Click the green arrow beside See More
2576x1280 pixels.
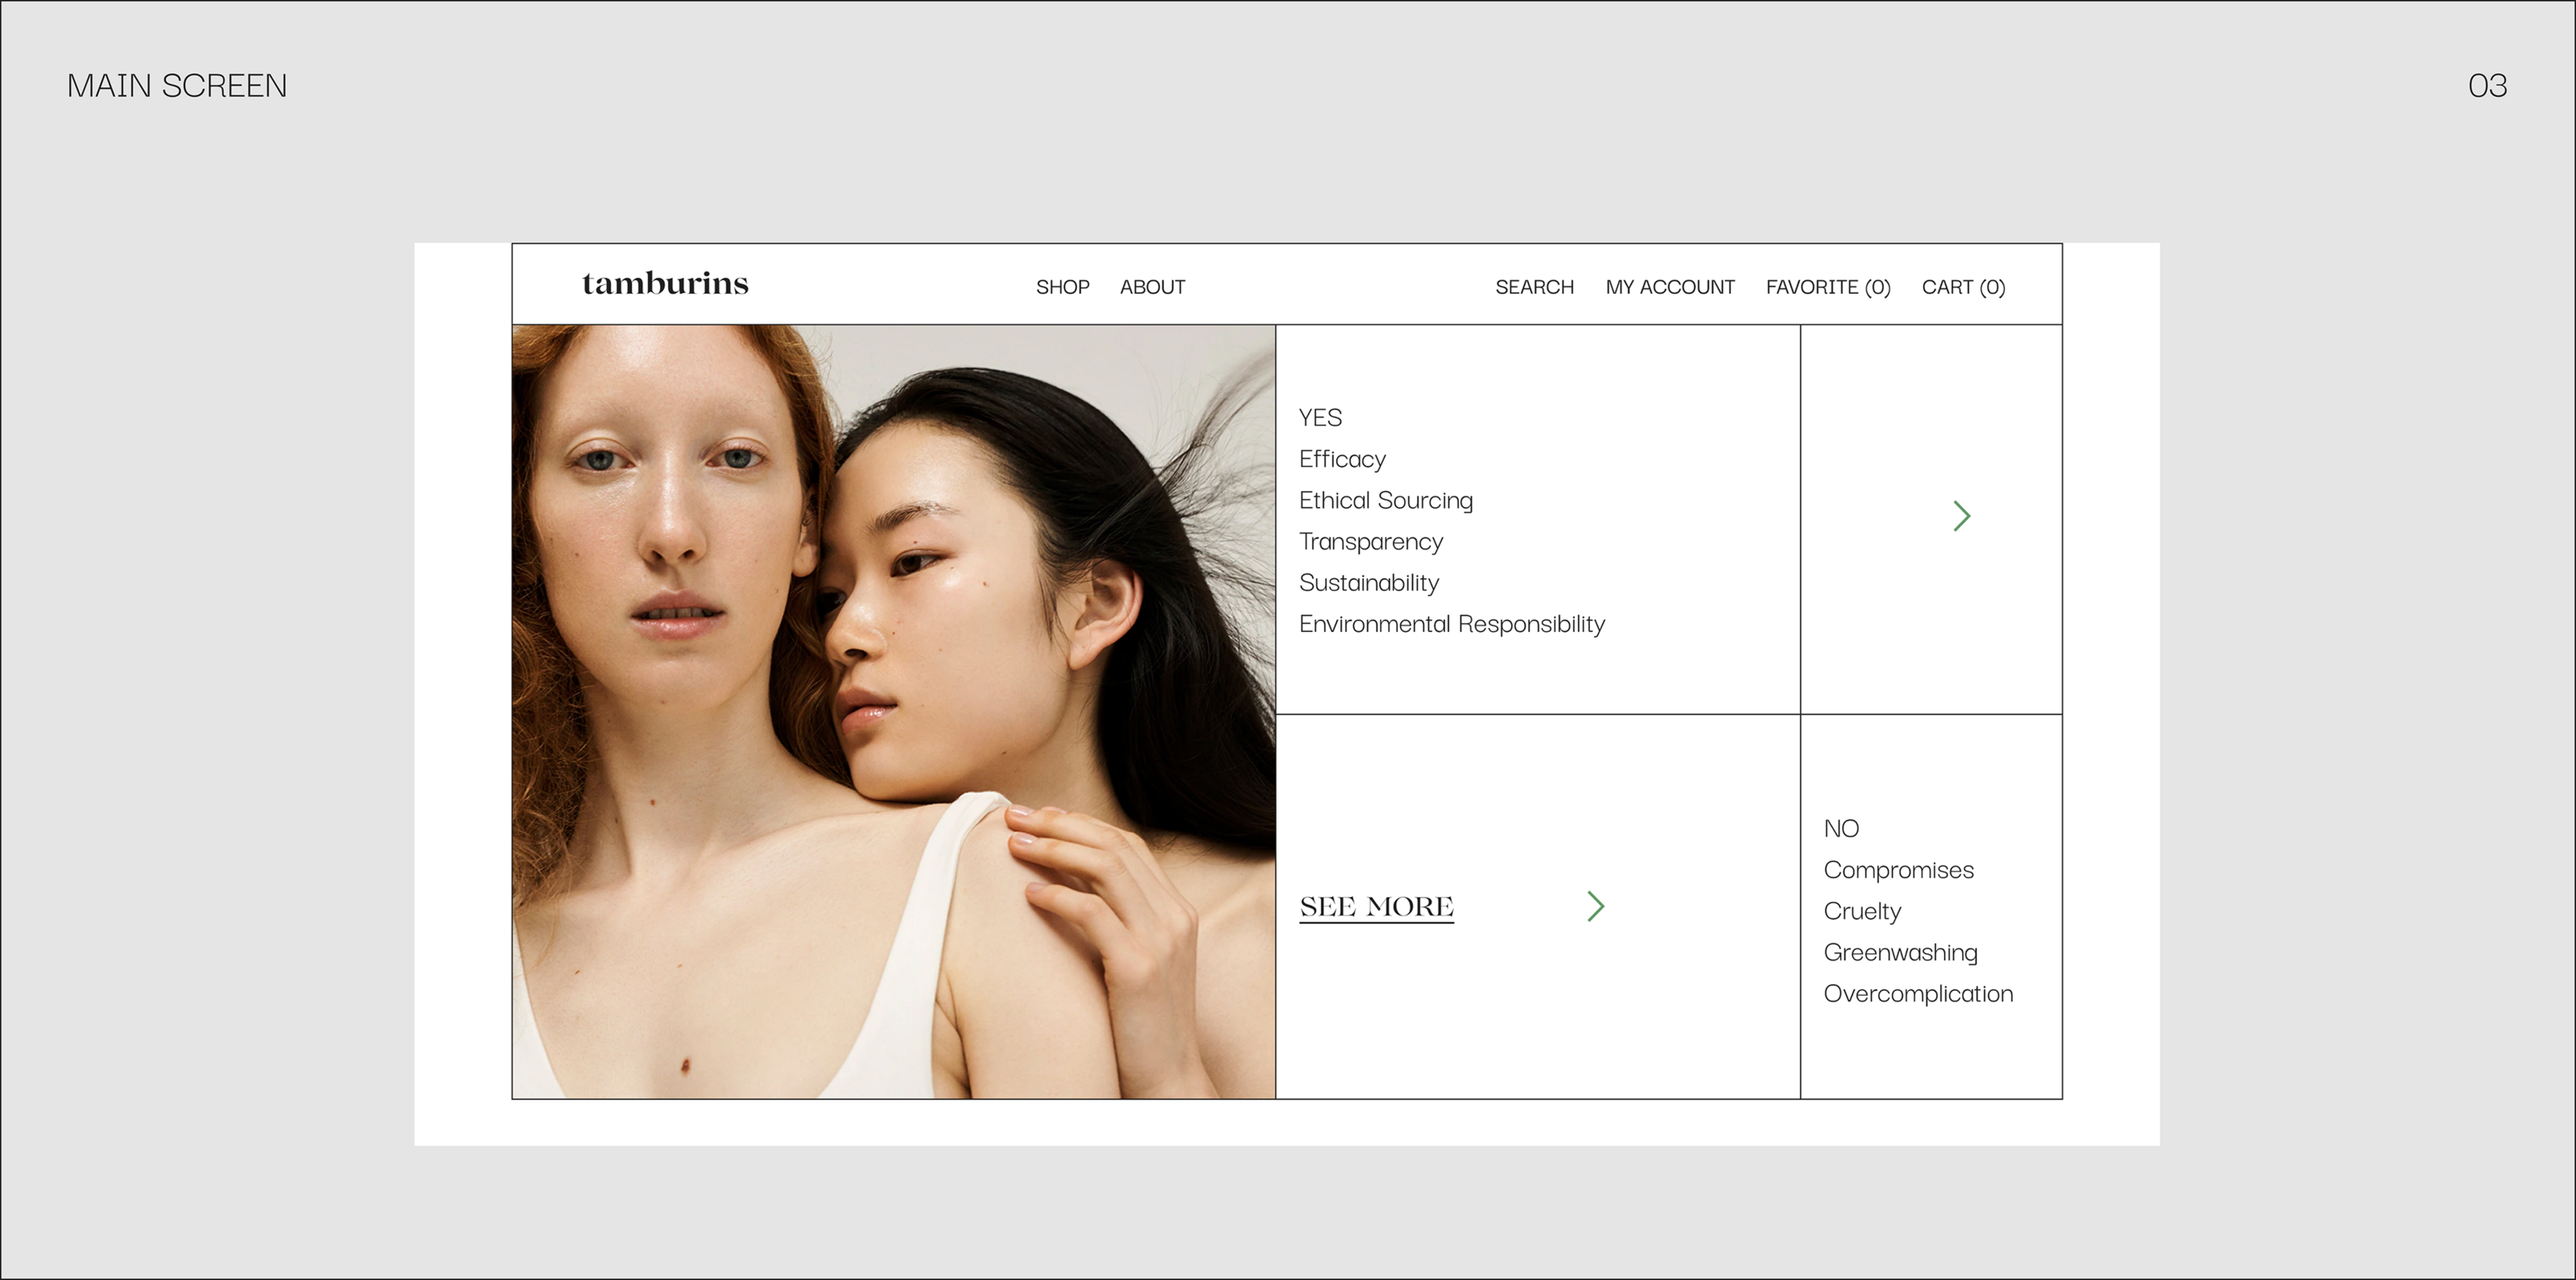coord(1595,906)
